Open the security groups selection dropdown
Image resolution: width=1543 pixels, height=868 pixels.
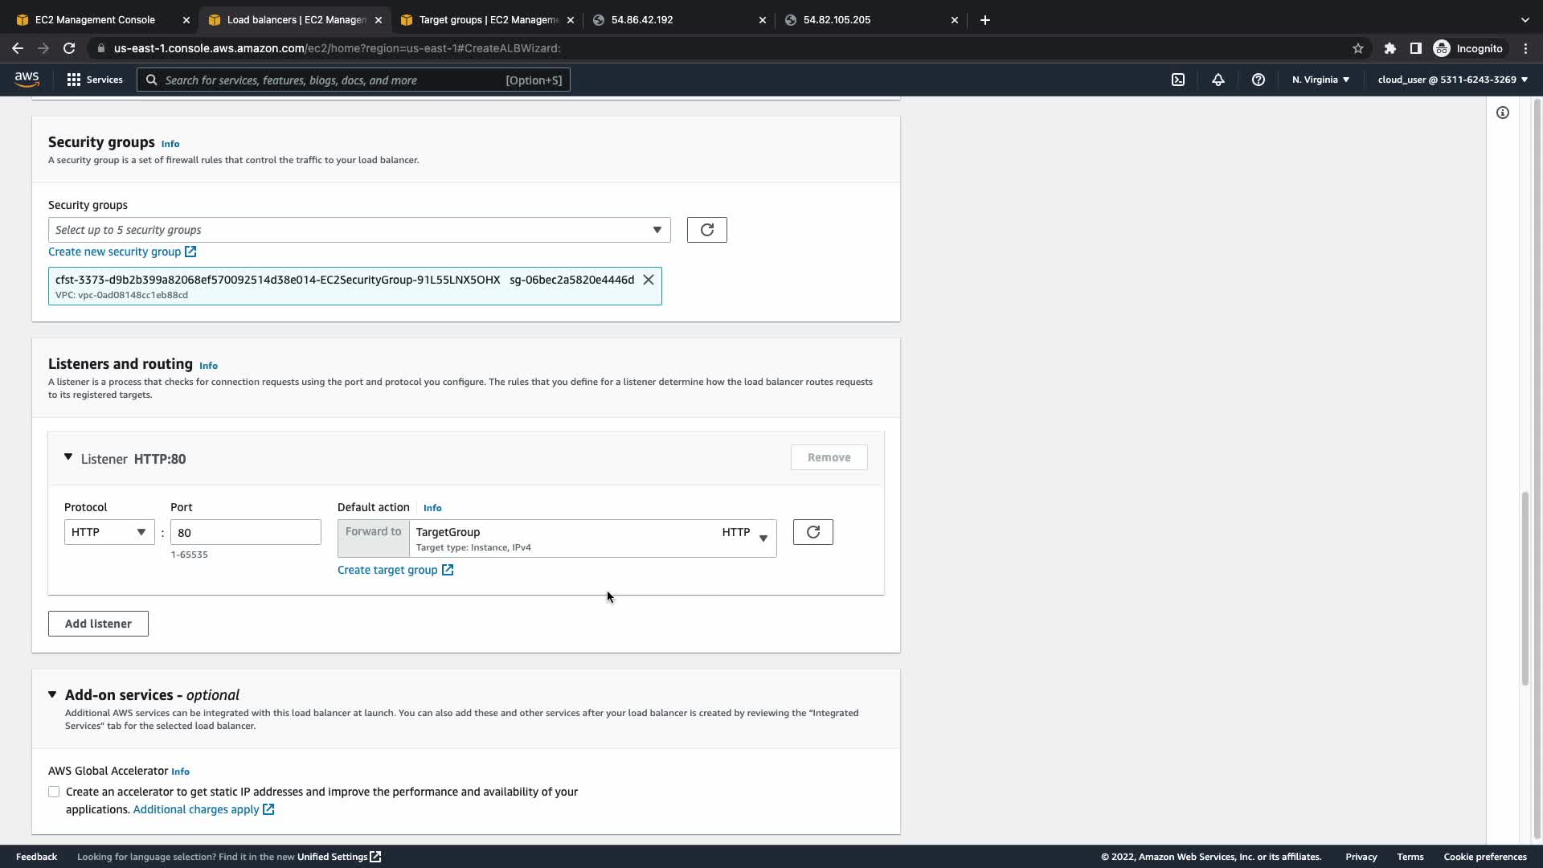click(x=358, y=230)
